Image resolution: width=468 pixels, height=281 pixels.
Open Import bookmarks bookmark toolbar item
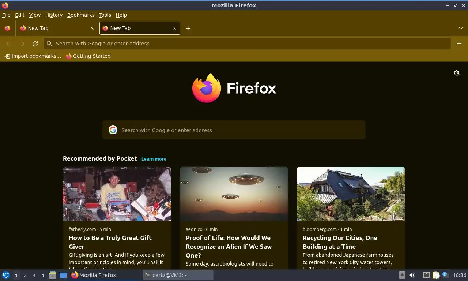click(33, 56)
